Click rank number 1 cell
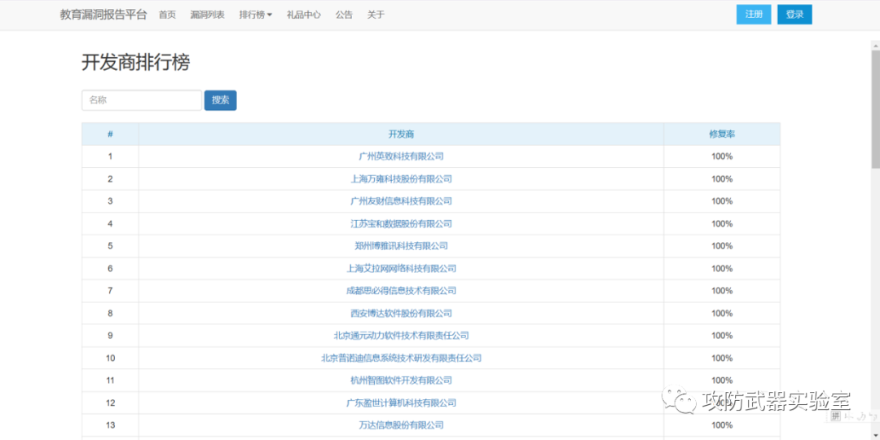 pos(110,156)
